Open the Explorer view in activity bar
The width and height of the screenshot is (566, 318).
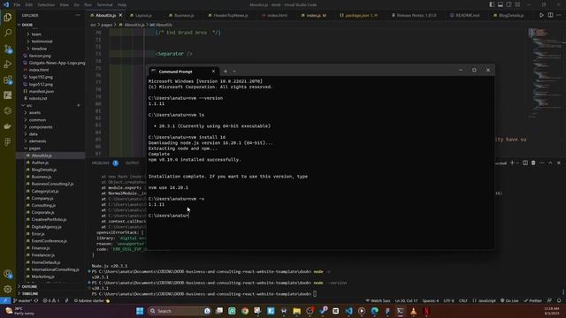8,18
